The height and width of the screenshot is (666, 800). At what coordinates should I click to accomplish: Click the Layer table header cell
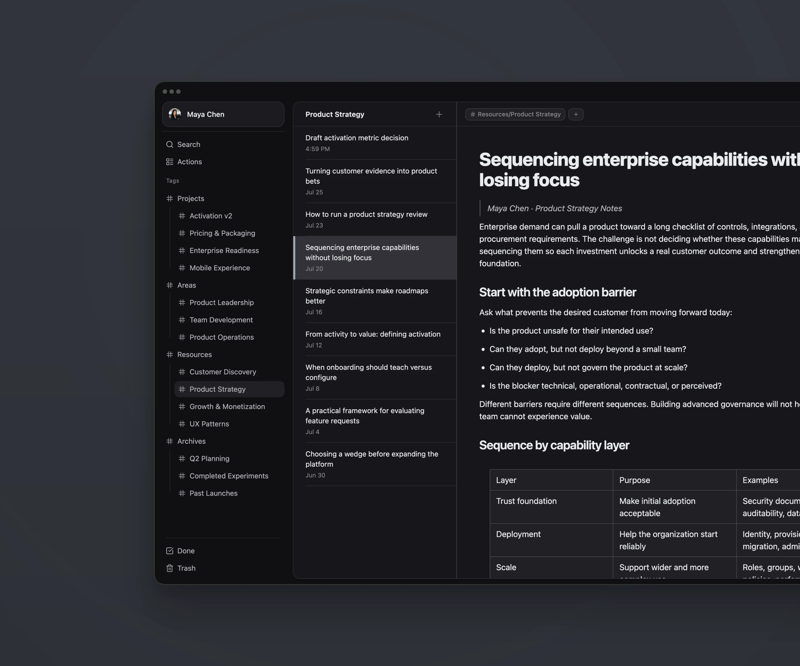point(551,480)
